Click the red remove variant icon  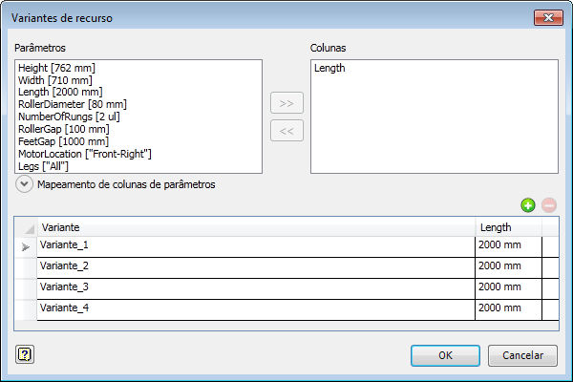coord(548,204)
